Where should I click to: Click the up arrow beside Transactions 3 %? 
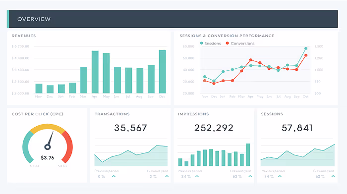coord(167,176)
